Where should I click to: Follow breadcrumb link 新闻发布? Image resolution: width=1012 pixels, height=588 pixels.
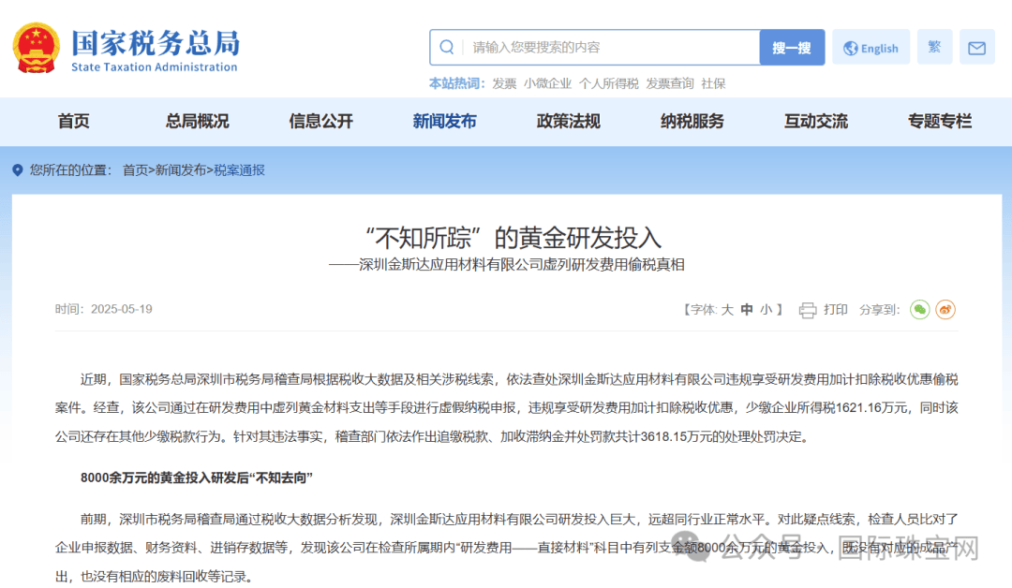180,170
